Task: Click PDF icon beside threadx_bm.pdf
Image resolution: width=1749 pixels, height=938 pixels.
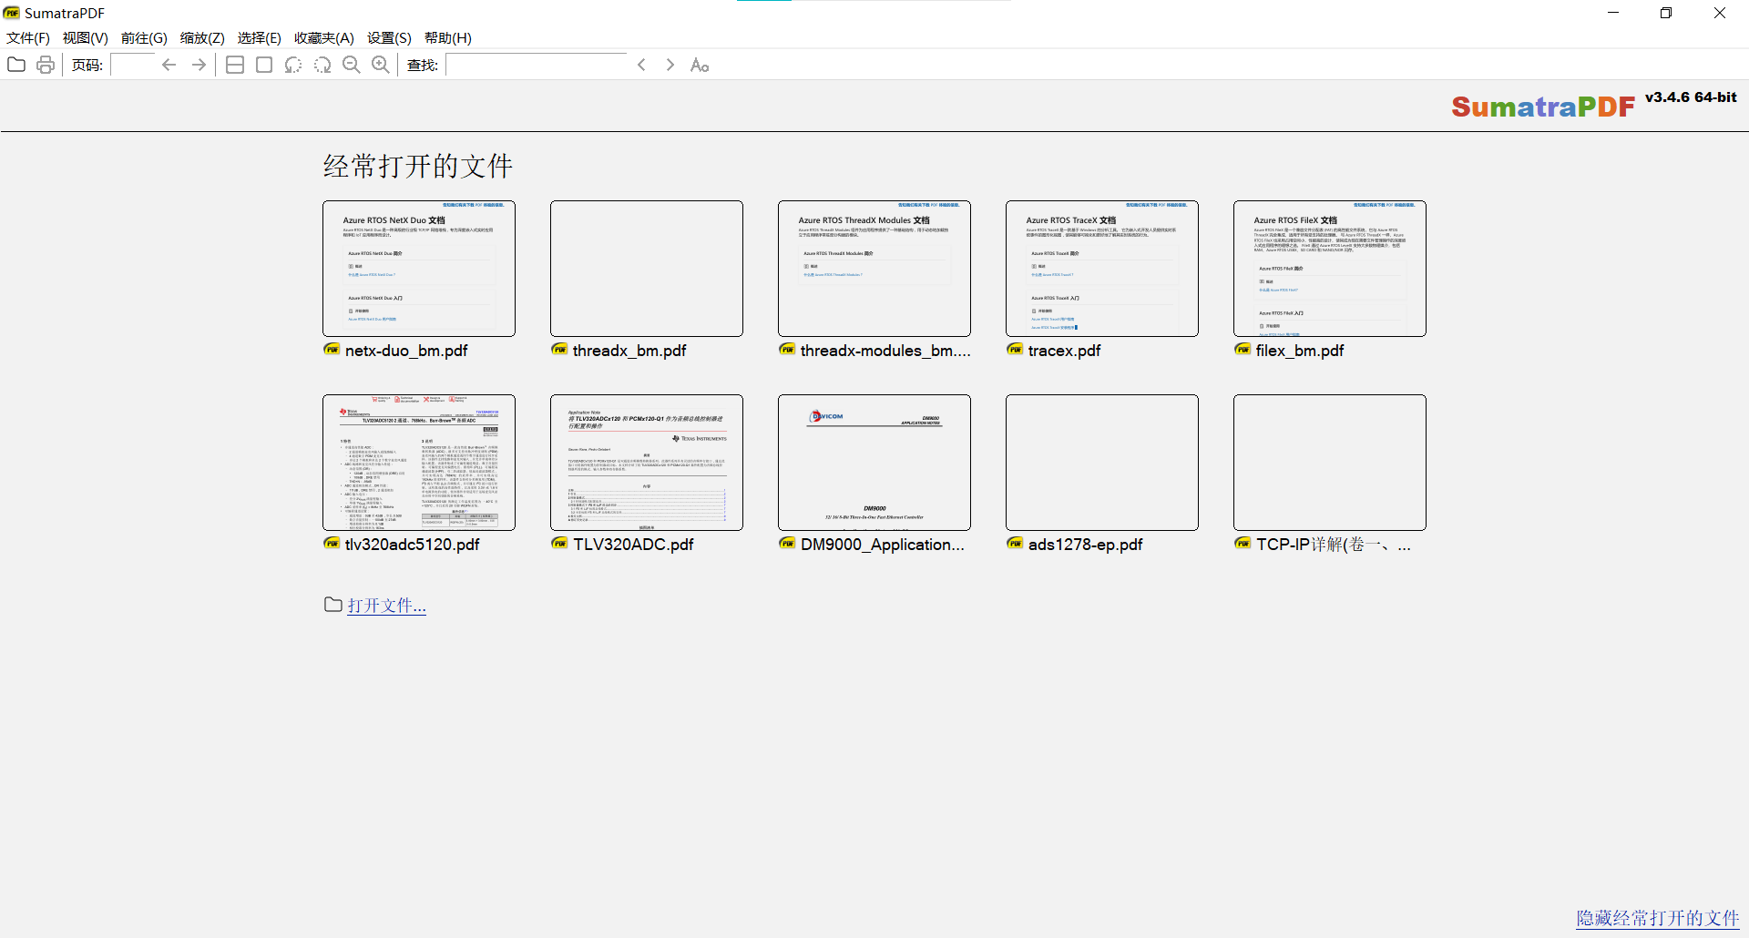Action: [559, 350]
